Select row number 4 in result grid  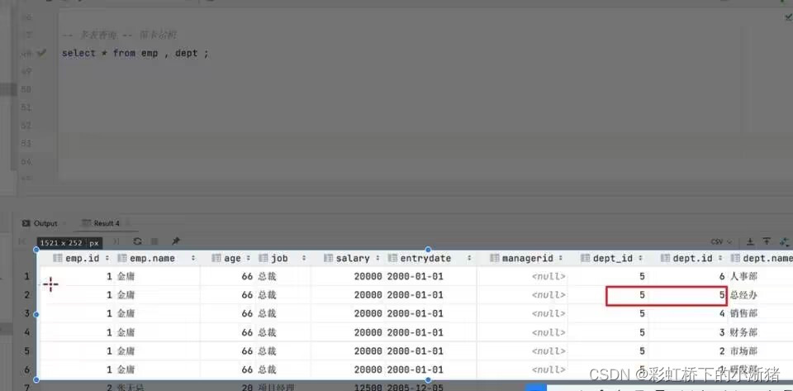26,332
